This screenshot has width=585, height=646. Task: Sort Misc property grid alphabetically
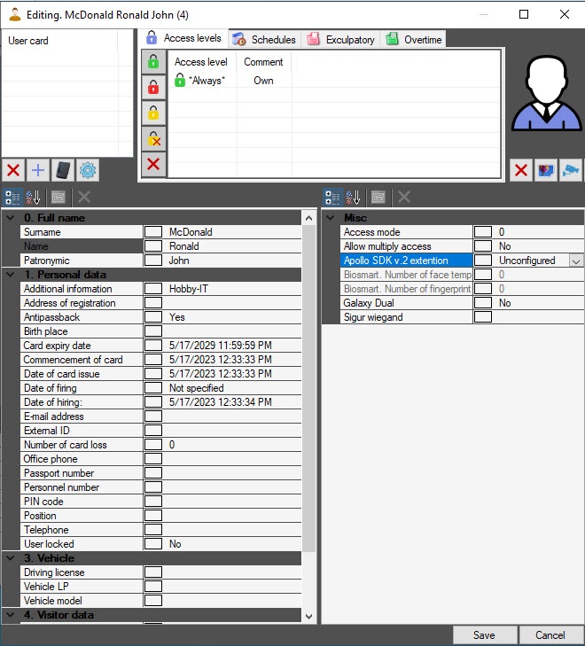pos(353,198)
